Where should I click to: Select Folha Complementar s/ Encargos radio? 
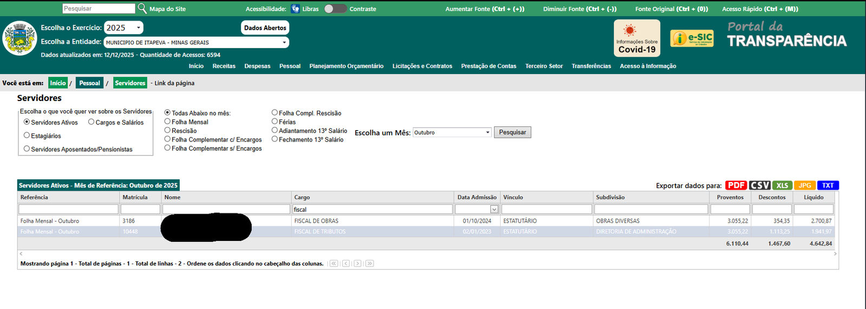(x=167, y=147)
